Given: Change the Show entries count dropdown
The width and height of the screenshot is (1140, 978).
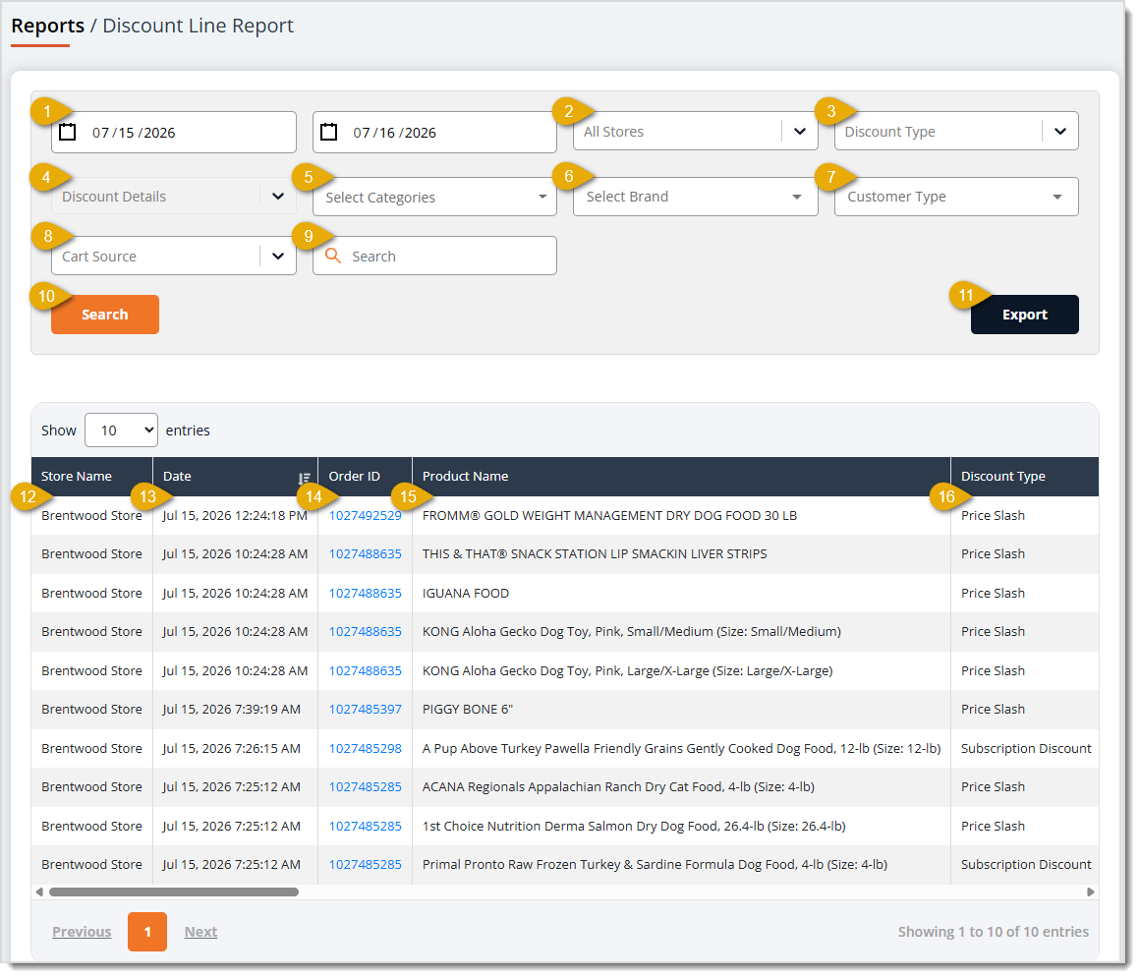Looking at the screenshot, I should tap(121, 430).
